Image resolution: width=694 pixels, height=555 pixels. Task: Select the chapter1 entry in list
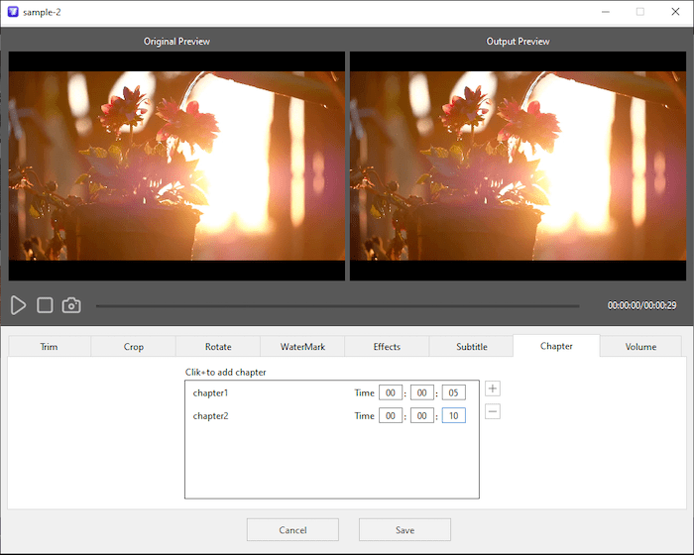[210, 393]
